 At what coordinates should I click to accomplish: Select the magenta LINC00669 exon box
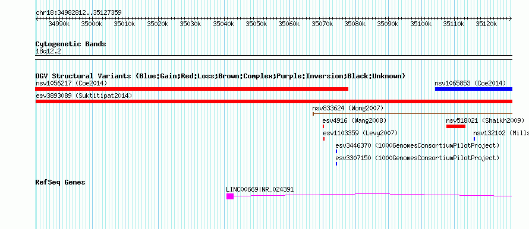[230, 196]
